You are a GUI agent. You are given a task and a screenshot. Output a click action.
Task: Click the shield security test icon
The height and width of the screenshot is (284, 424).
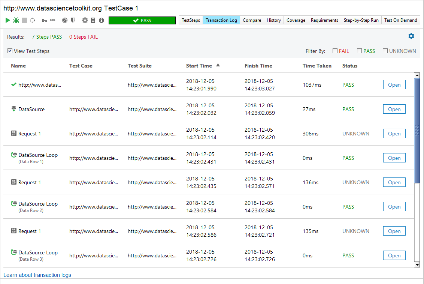click(x=73, y=20)
